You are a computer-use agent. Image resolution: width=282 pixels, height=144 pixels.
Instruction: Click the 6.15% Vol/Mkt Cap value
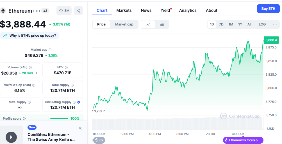coord(20,90)
